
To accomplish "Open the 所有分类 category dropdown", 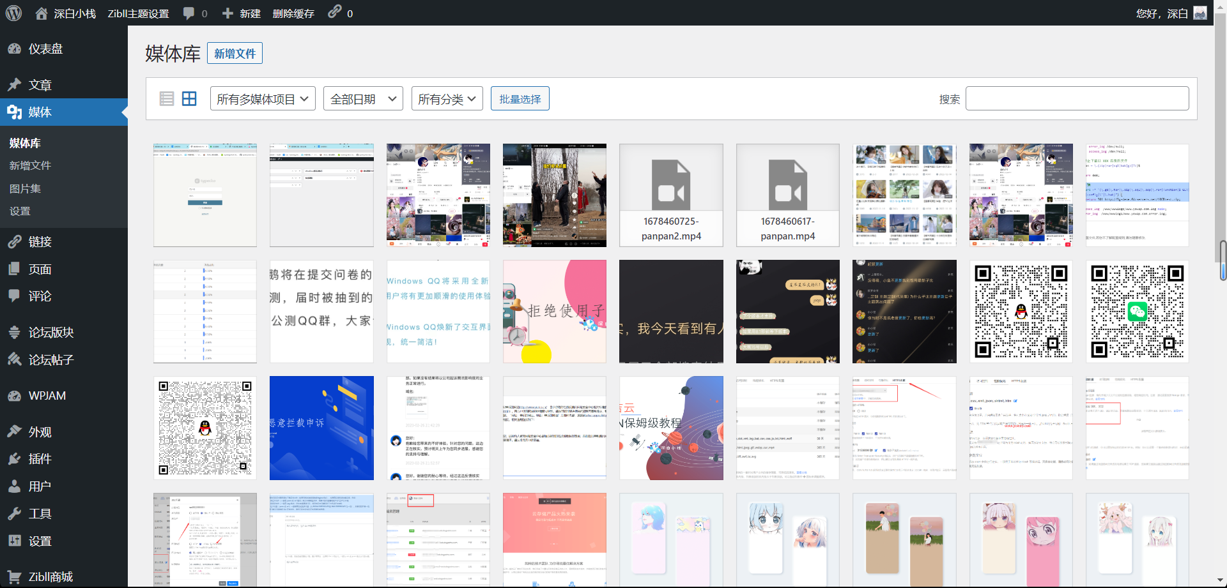I will (446, 98).
